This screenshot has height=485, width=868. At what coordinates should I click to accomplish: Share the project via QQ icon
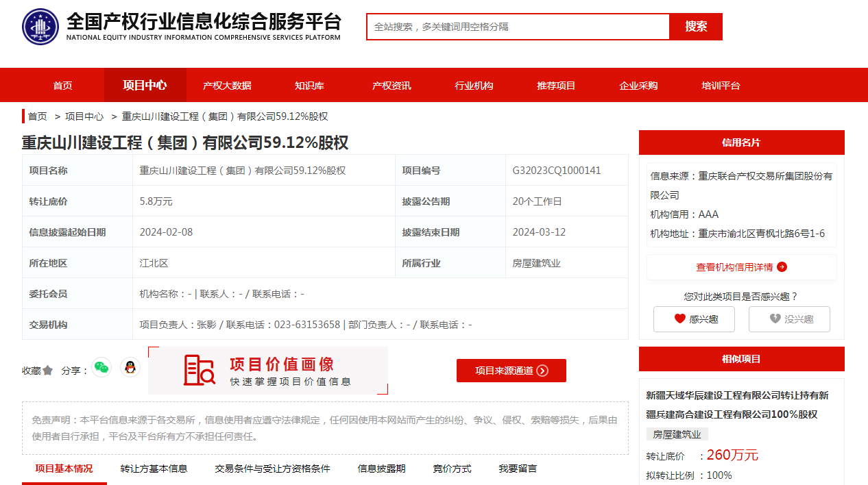pyautogui.click(x=130, y=368)
